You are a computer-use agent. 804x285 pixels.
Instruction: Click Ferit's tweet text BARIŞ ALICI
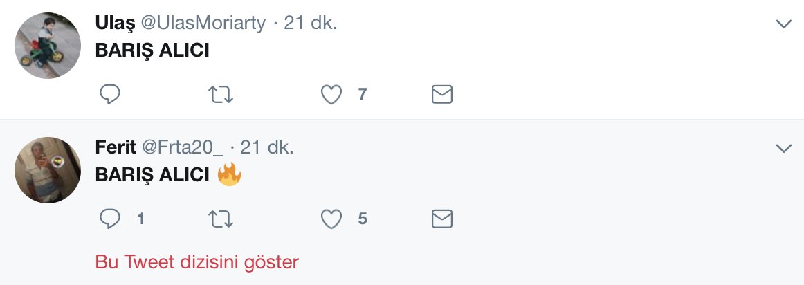coord(152,175)
